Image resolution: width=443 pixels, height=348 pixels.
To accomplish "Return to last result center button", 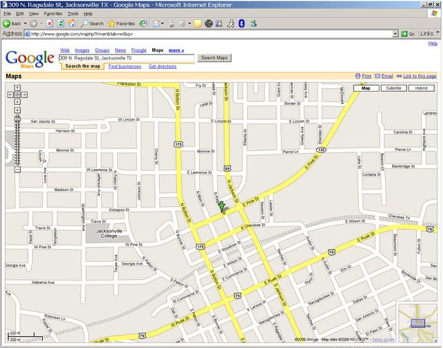I will pos(17,94).
